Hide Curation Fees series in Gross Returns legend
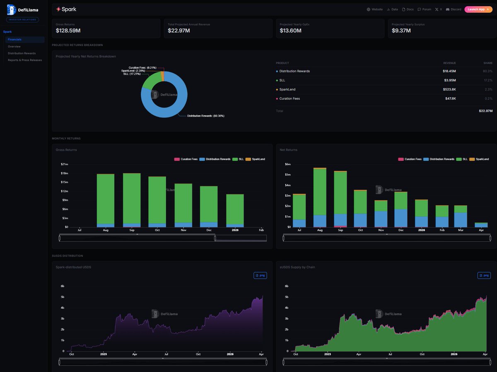This screenshot has width=497, height=372. 177,159
